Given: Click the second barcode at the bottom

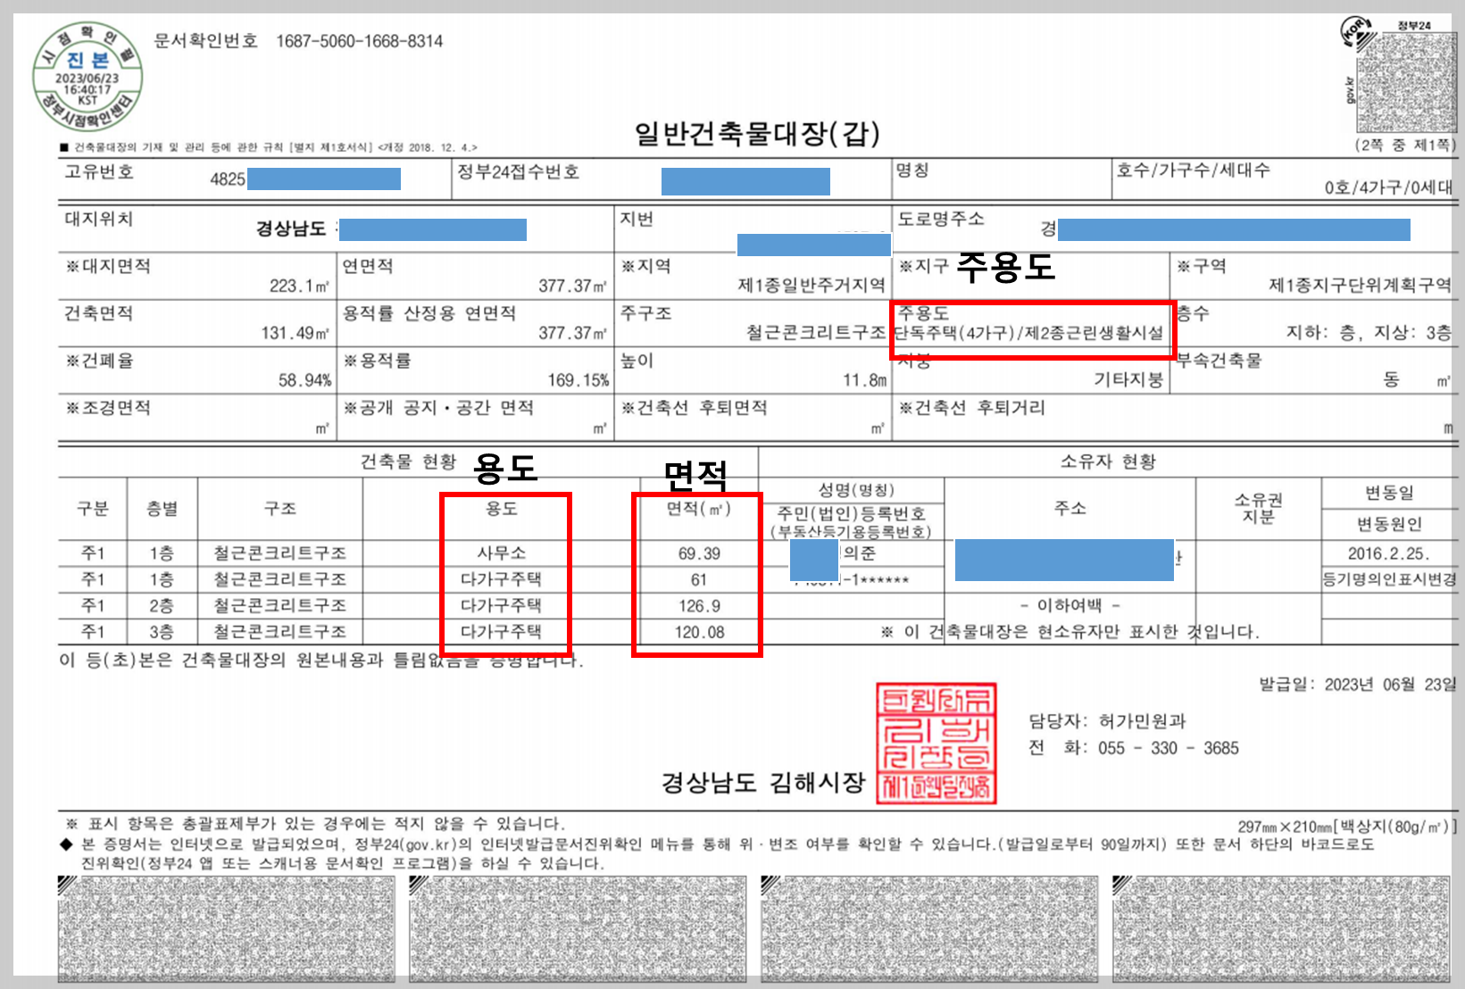Looking at the screenshot, I should (x=578, y=928).
